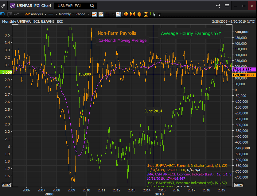Open the hamburger menu in title bar
The image size is (257, 196).
pyautogui.click(x=227, y=6)
